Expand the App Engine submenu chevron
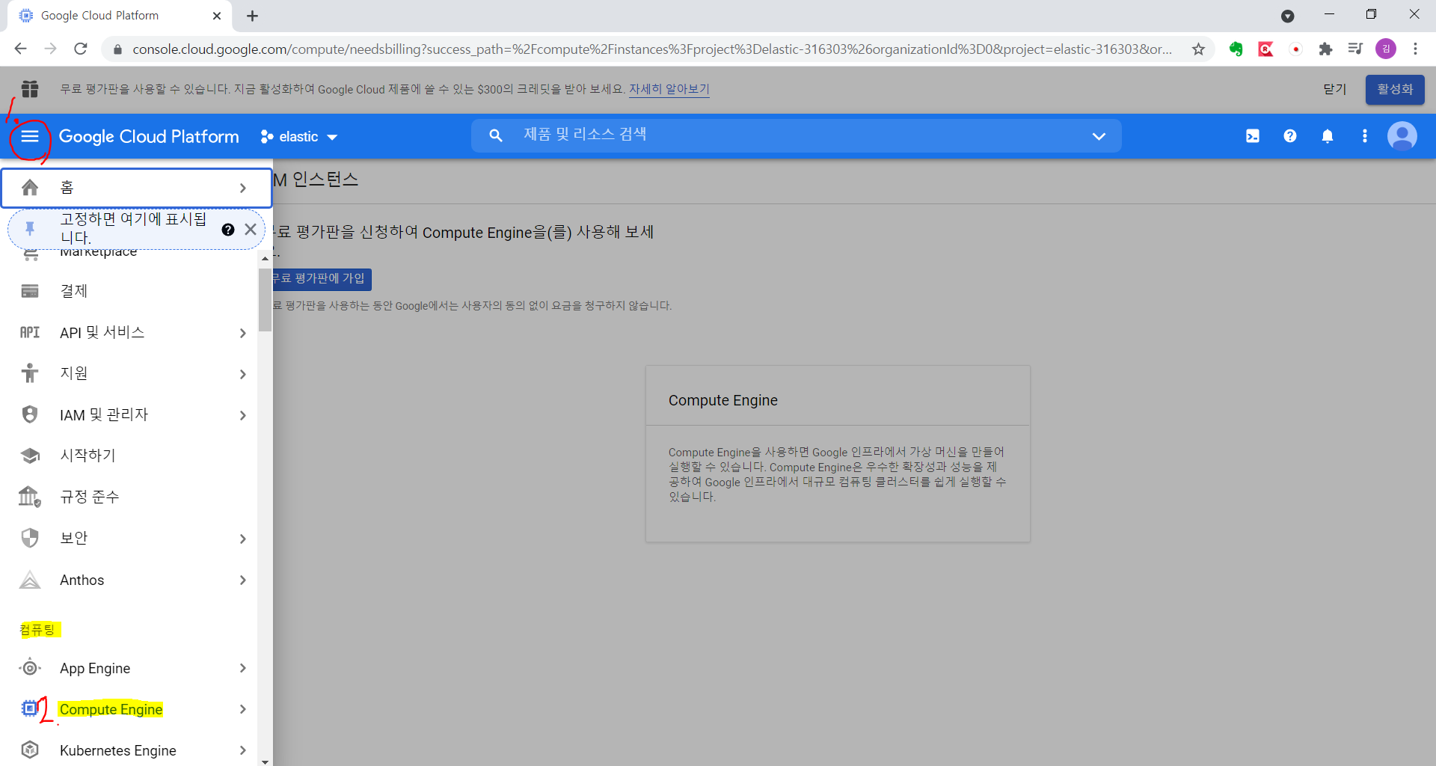1436x766 pixels. click(x=243, y=668)
